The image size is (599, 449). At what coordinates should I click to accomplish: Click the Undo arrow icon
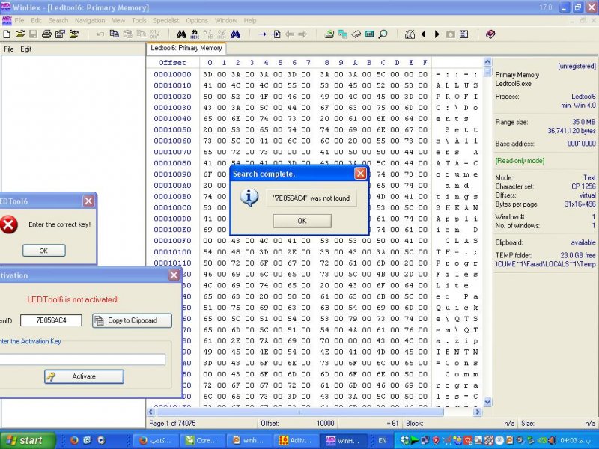pos(100,34)
